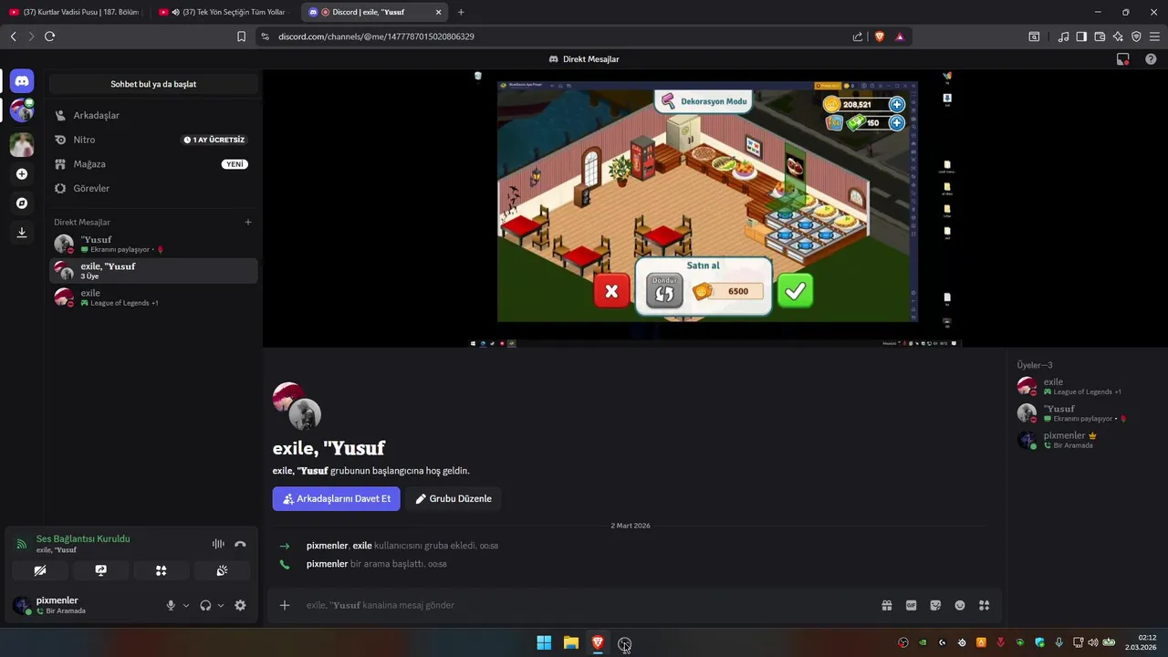This screenshot has width=1168, height=657.
Task: Open the soundboard in voice panel
Action: pos(222,570)
